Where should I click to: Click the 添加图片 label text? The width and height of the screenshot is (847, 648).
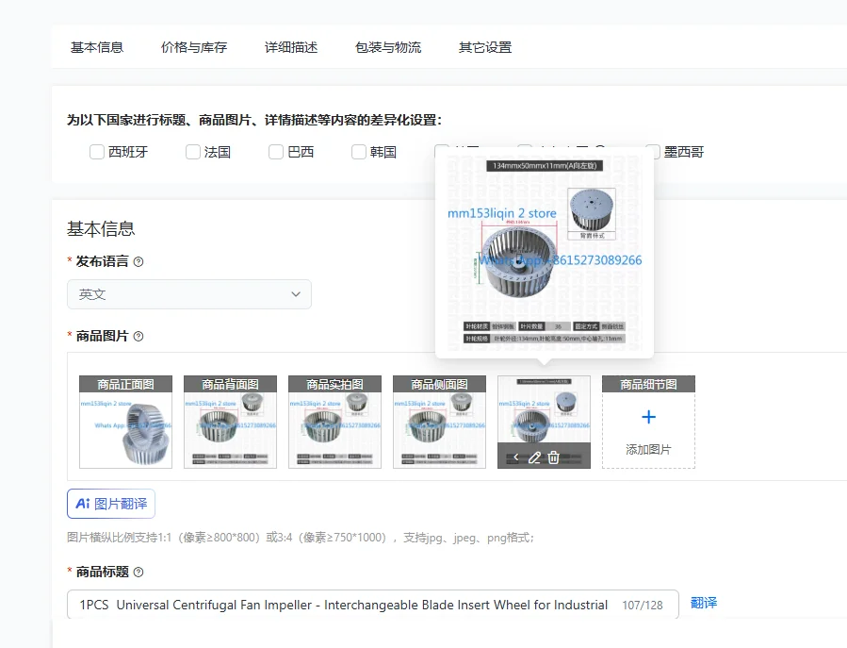coord(648,450)
